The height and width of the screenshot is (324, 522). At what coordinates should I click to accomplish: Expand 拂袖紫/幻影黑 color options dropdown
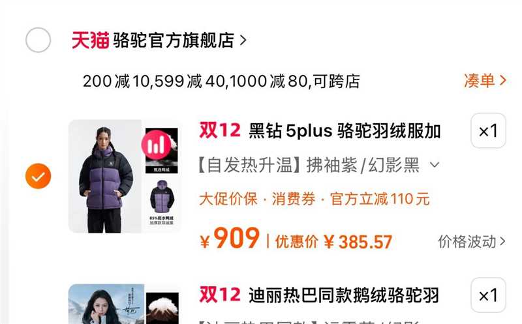pos(318,165)
